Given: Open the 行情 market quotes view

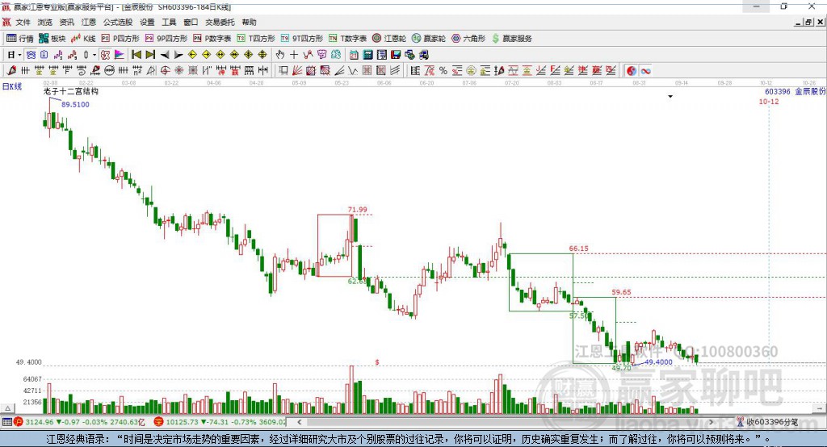Looking at the screenshot, I should tap(19, 39).
